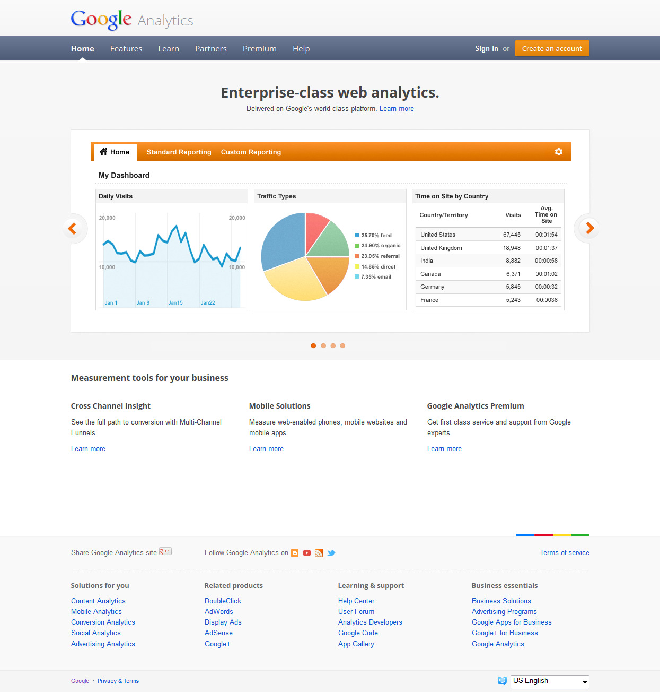The width and height of the screenshot is (660, 692).
Task: Open the Home navigation item
Action: pos(83,49)
